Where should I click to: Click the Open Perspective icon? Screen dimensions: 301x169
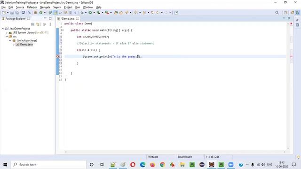pyautogui.click(x=285, y=13)
